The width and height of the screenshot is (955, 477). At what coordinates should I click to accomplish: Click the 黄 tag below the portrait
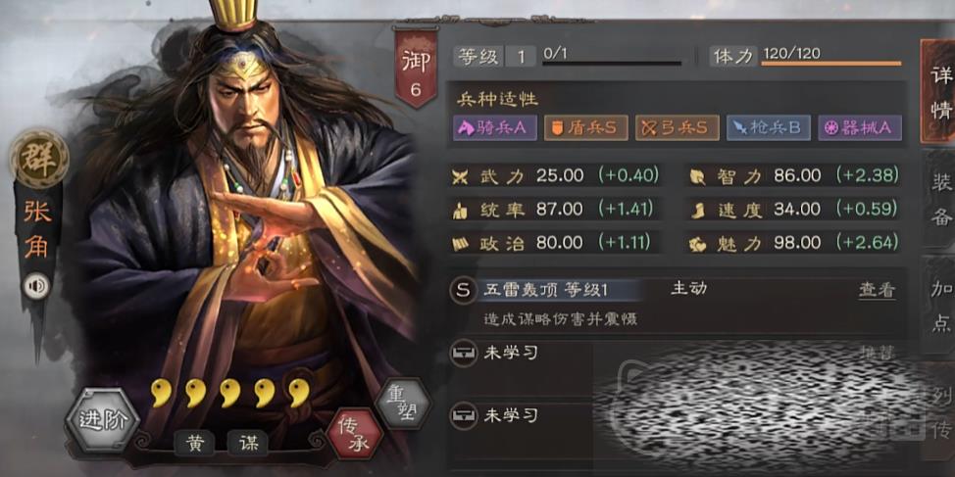tap(194, 444)
